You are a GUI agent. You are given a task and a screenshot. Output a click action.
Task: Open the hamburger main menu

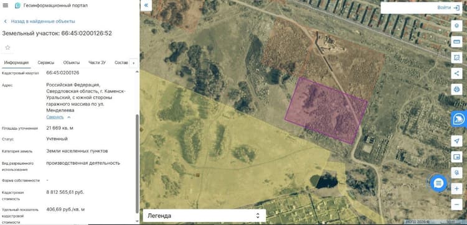pos(6,6)
